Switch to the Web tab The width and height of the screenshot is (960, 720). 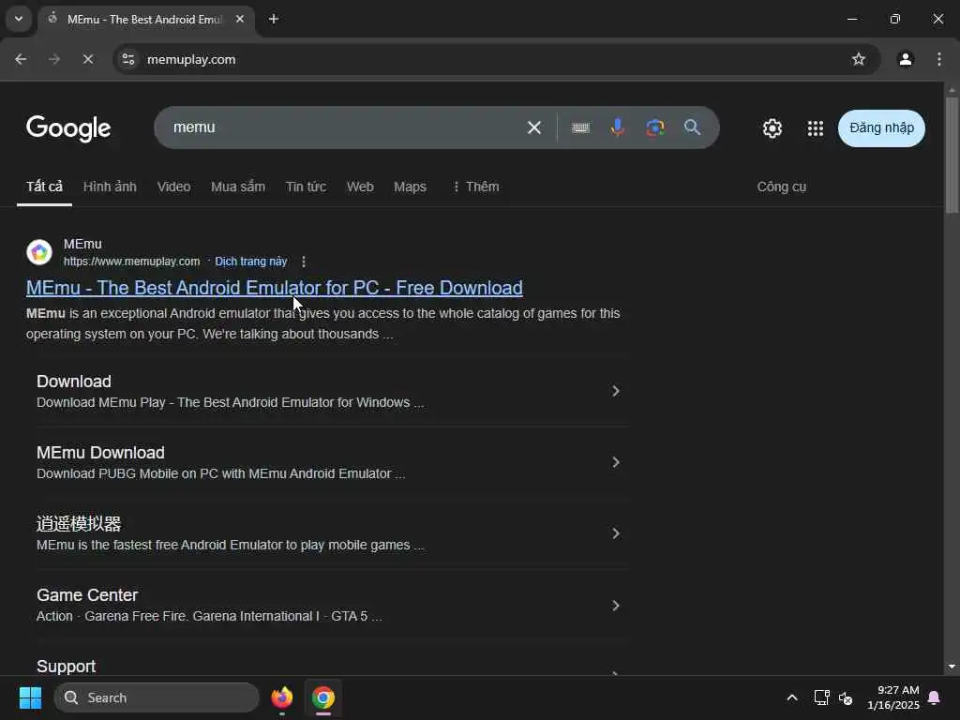(x=360, y=187)
